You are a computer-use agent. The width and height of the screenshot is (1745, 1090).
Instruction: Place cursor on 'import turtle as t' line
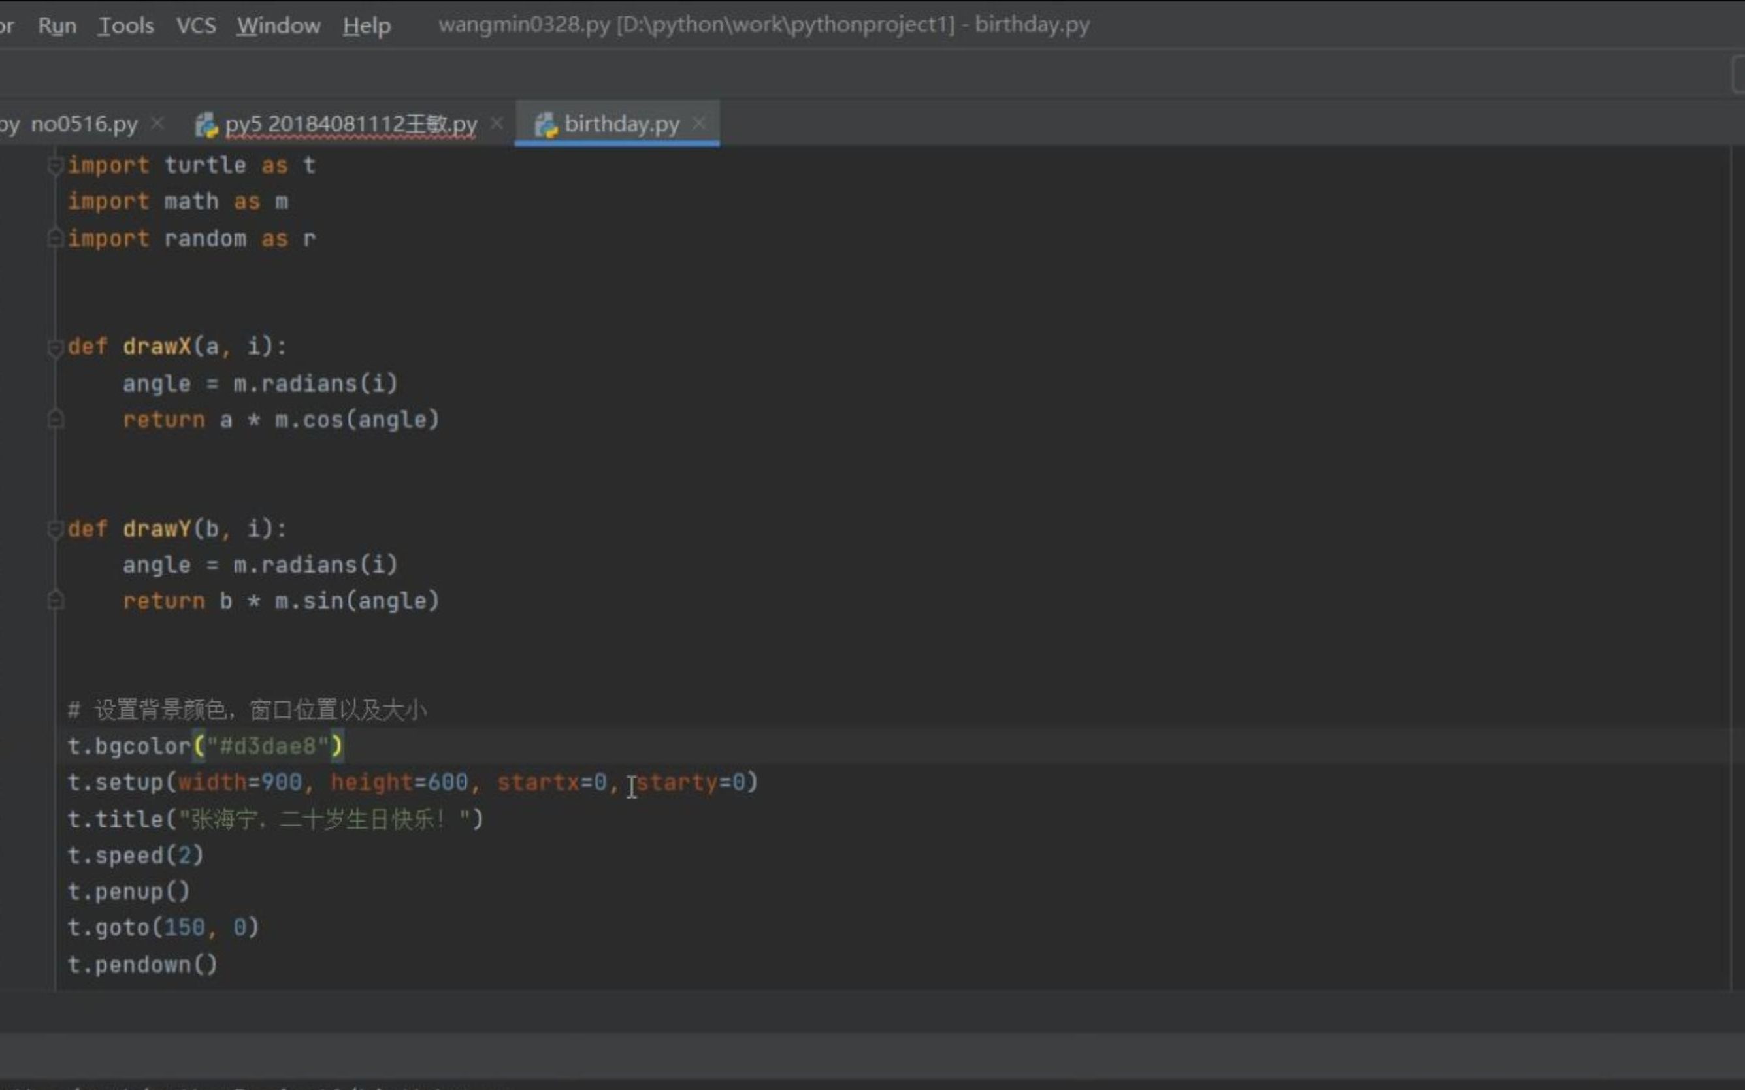[x=191, y=166]
